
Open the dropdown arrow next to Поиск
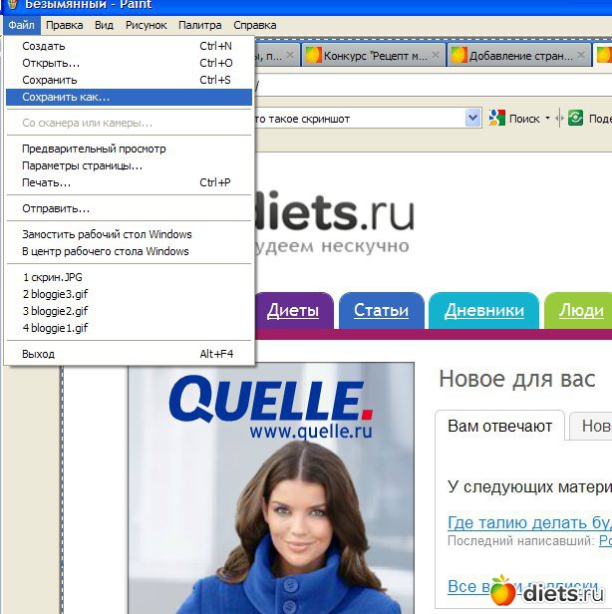pos(547,119)
